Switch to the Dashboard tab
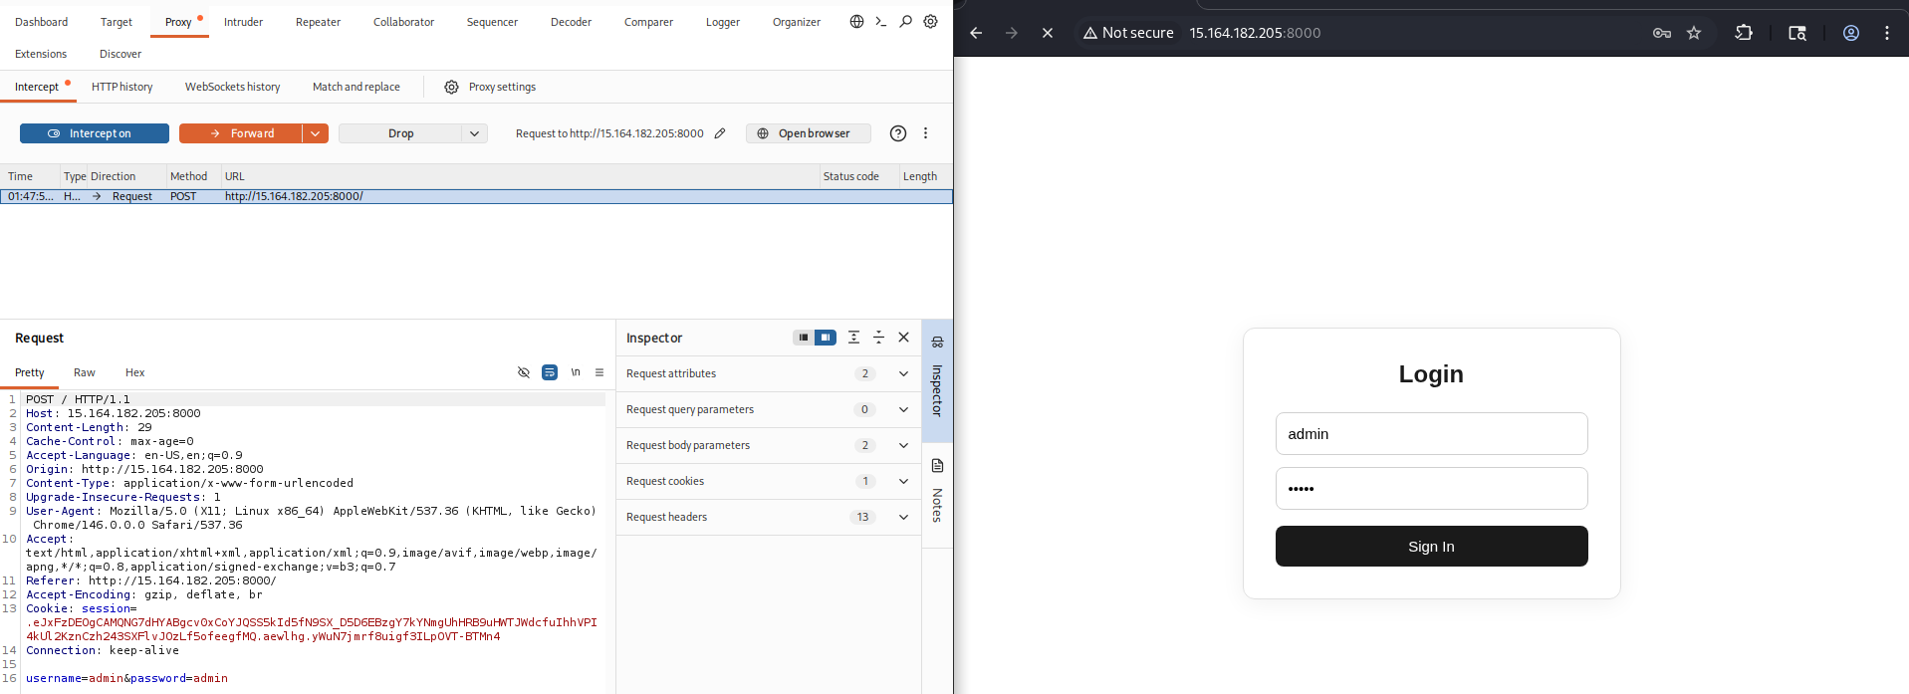This screenshot has width=1909, height=694. pyautogui.click(x=42, y=22)
